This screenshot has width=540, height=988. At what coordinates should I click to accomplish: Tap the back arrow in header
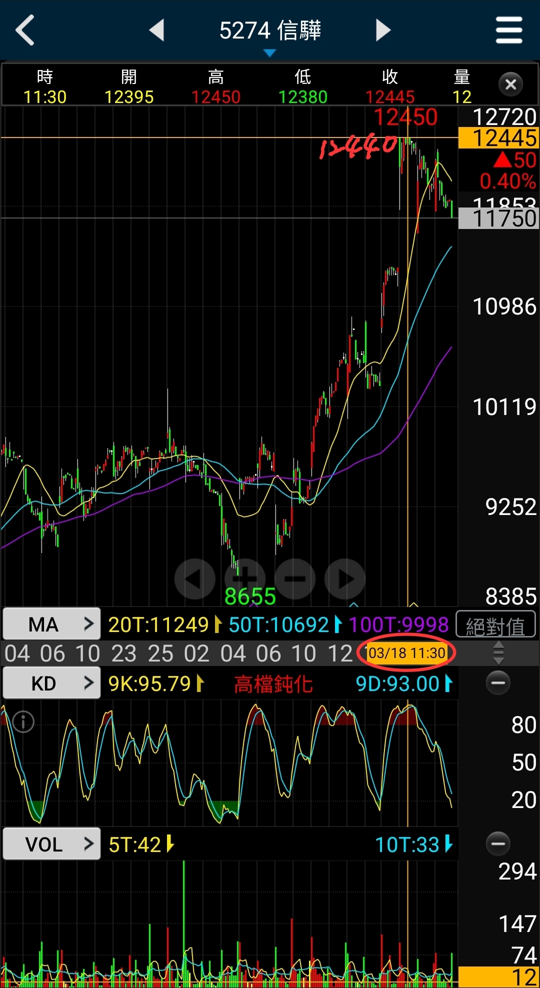pos(25,30)
